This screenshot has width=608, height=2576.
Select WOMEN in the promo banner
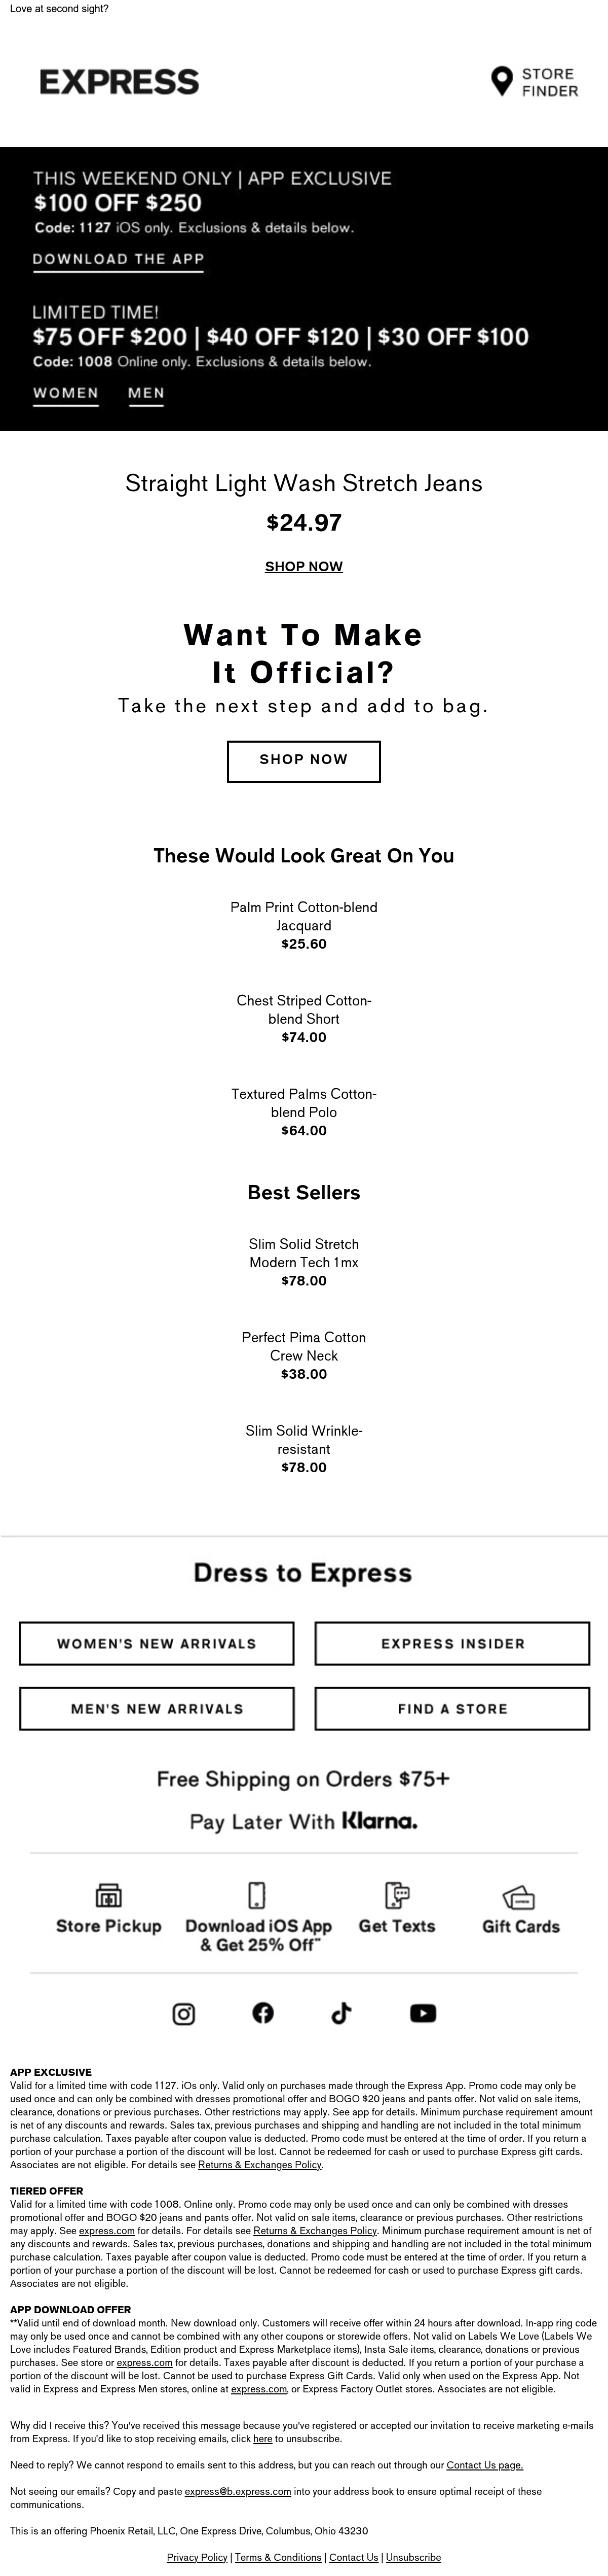pos(66,393)
